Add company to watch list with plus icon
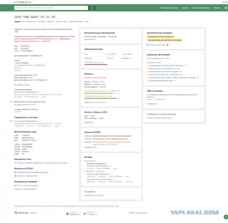The image size is (228, 223). (42, 17)
